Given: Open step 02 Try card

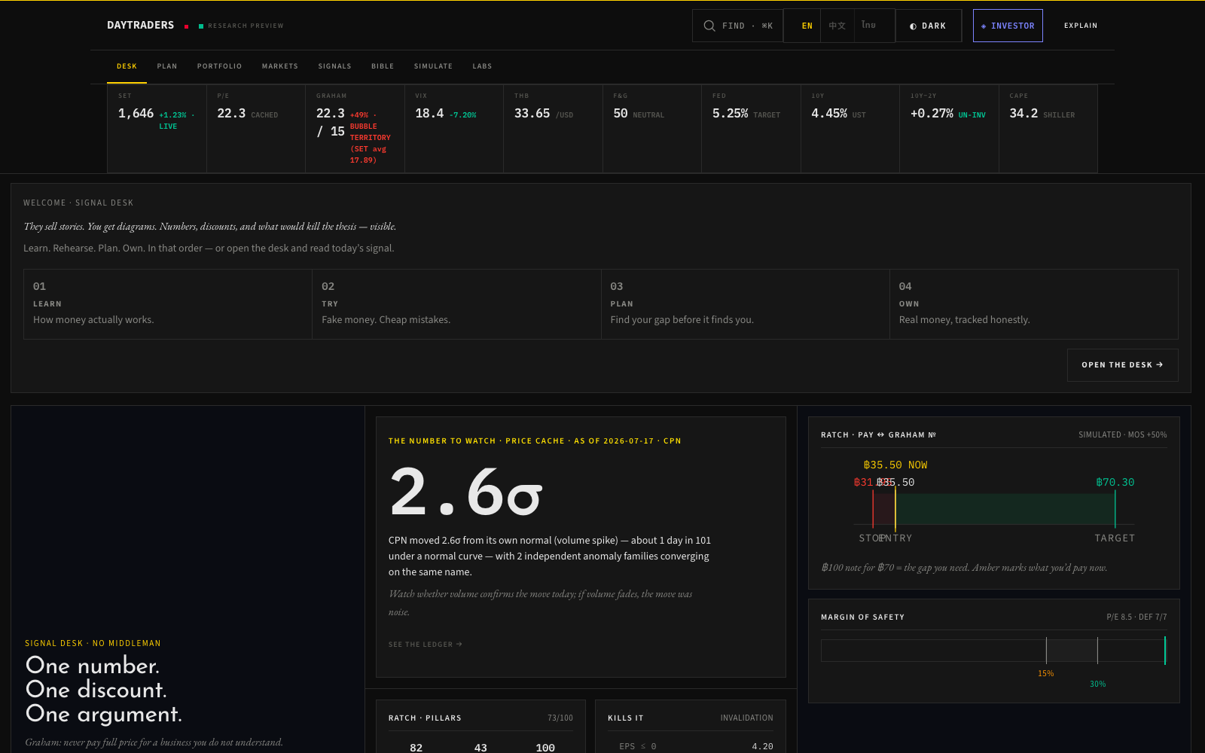Looking at the screenshot, I should (456, 304).
